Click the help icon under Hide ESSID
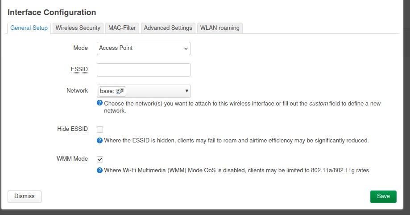The width and height of the screenshot is (410, 215). (x=99, y=141)
